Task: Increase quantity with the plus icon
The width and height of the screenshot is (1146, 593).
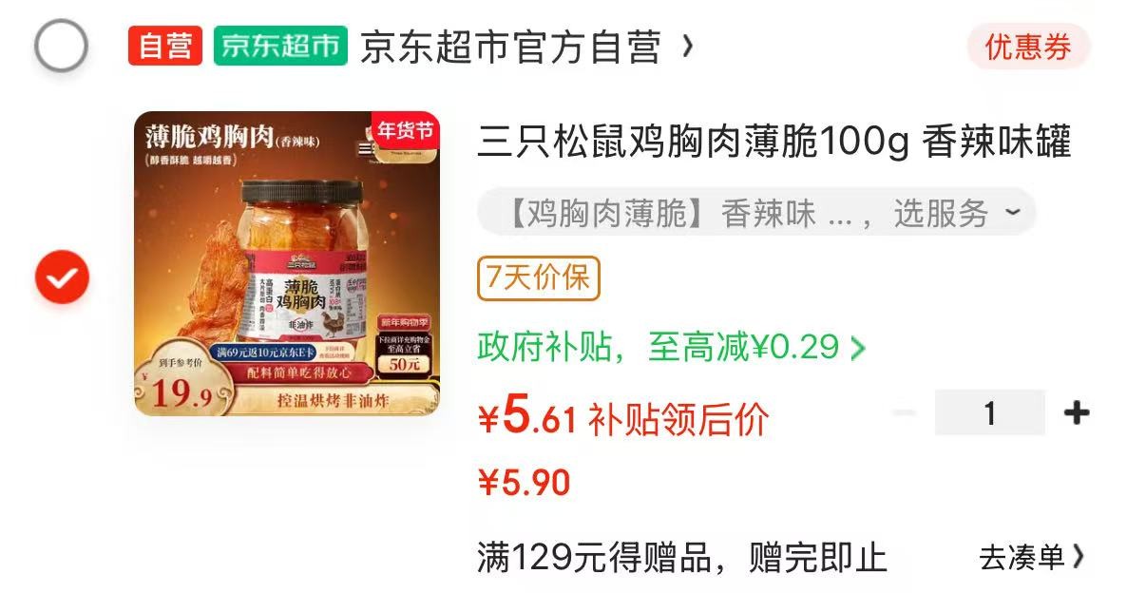Action: [x=1076, y=412]
